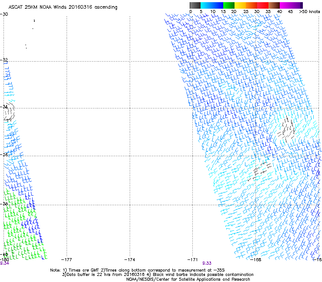Click the '25' label under the color bar
The height and width of the screenshot is (282, 322).
coord(245,12)
